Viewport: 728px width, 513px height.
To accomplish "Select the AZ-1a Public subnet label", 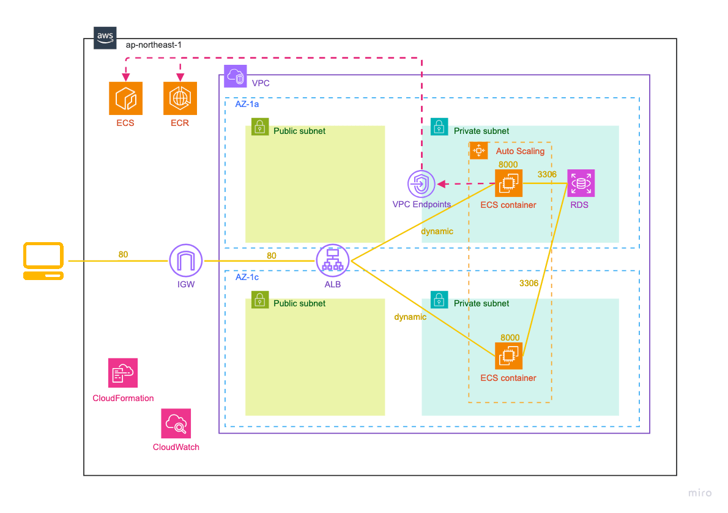I will point(300,131).
